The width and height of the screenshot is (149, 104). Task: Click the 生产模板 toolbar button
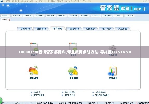(x=96, y=16)
